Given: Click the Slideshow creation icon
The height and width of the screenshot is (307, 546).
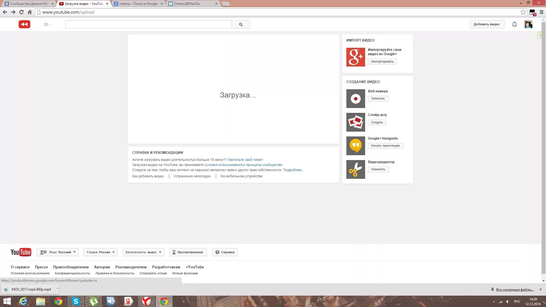Looking at the screenshot, I should [x=355, y=122].
